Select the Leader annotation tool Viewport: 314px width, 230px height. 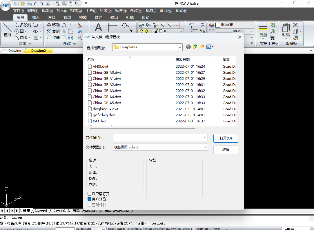127,27
